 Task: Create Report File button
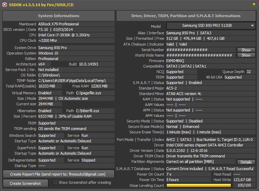point(58,174)
